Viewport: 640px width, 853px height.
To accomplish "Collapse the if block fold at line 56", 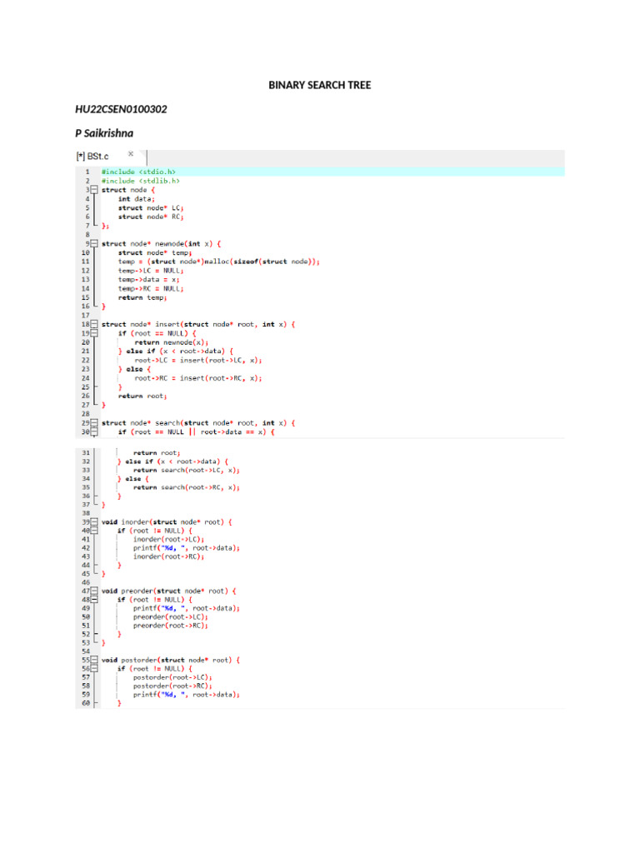I will (x=94, y=669).
